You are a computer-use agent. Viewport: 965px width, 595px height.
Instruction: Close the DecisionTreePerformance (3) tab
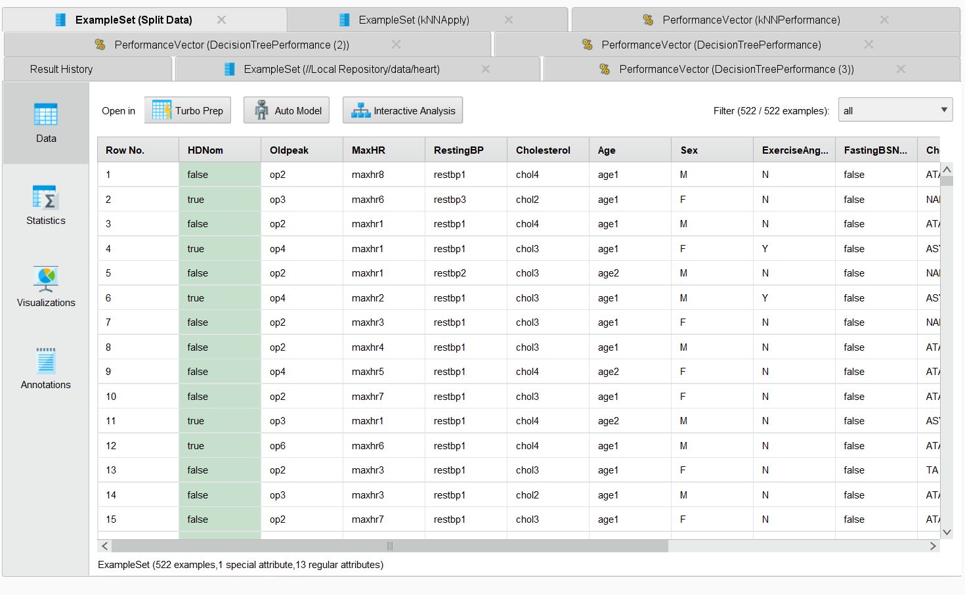(x=901, y=69)
